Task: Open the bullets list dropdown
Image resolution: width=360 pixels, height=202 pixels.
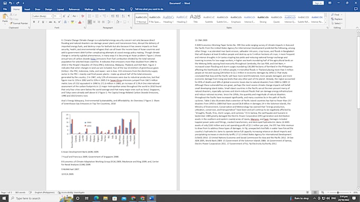Action: click(x=93, y=16)
